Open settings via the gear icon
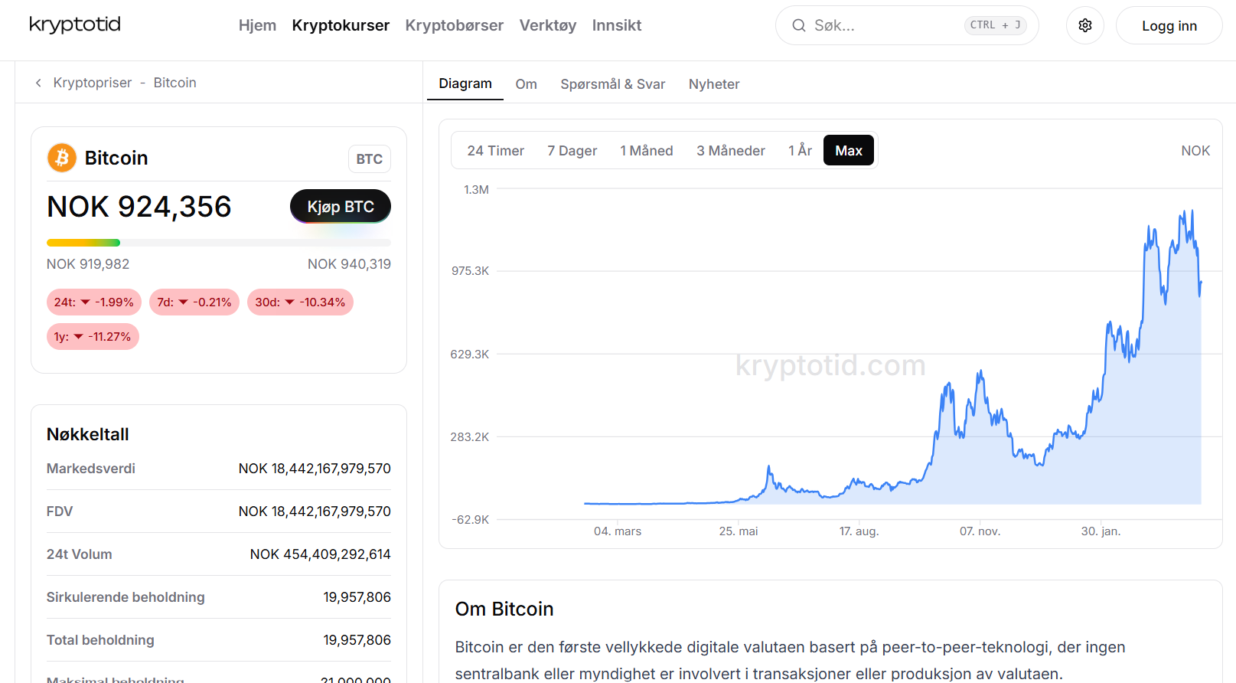 [1084, 25]
